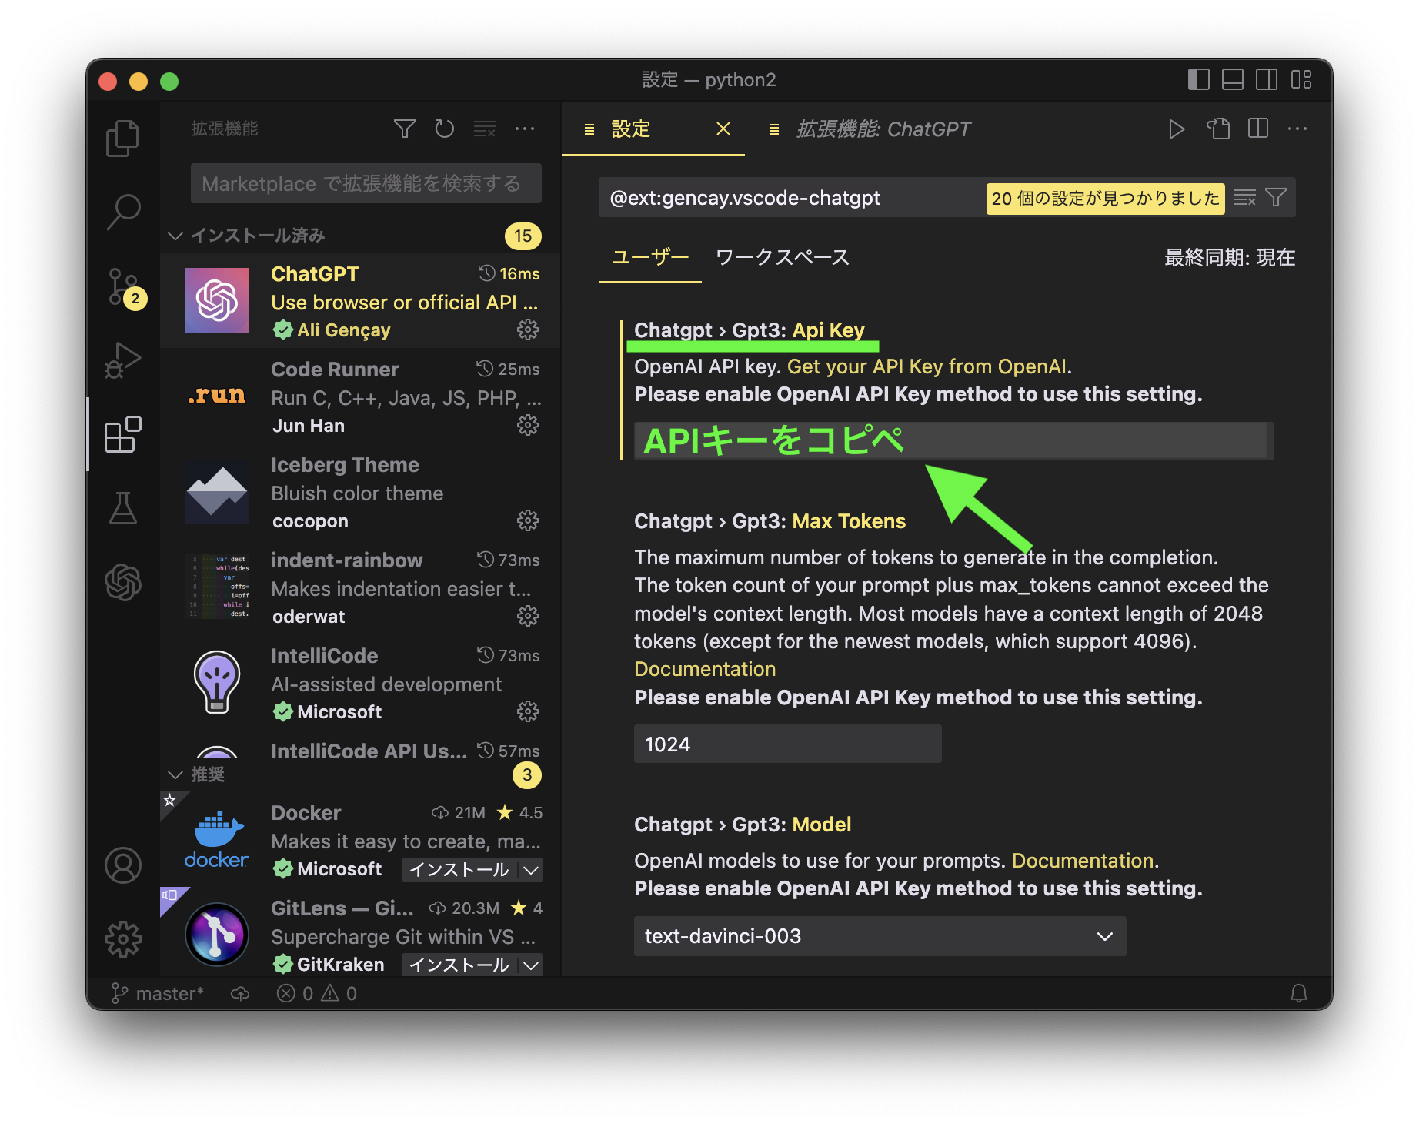Filter extensions with the funnel icon
This screenshot has width=1419, height=1124.
pyautogui.click(x=405, y=129)
